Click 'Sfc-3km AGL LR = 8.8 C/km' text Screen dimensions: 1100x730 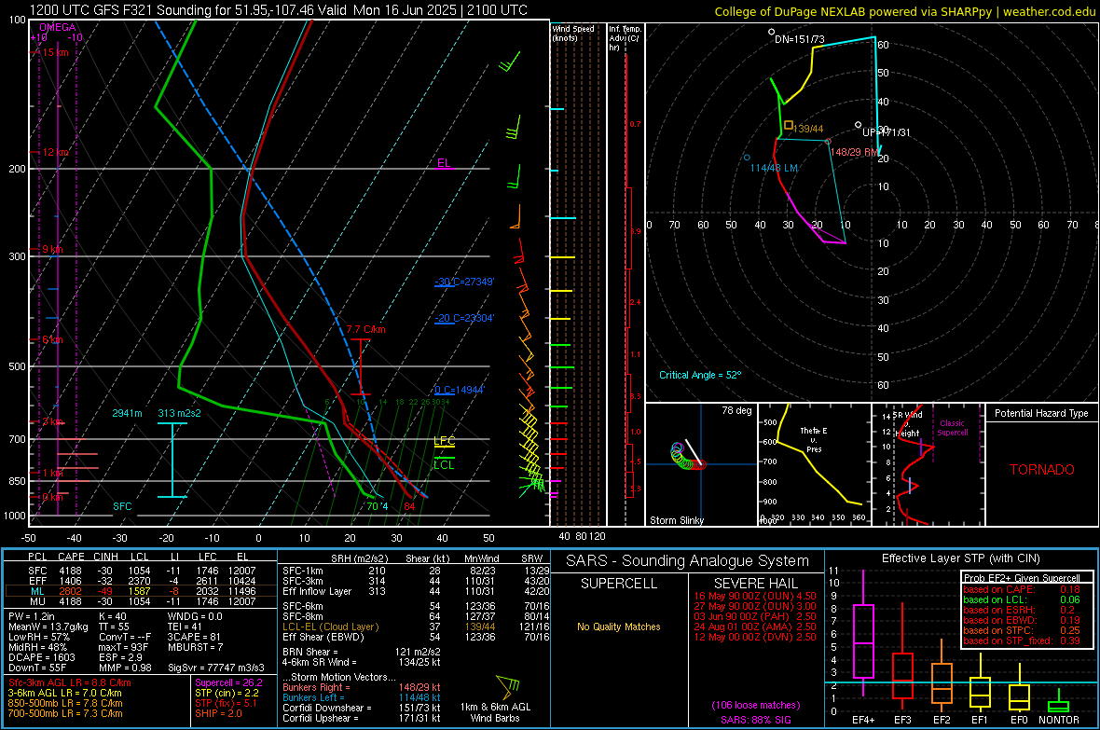(x=70, y=682)
